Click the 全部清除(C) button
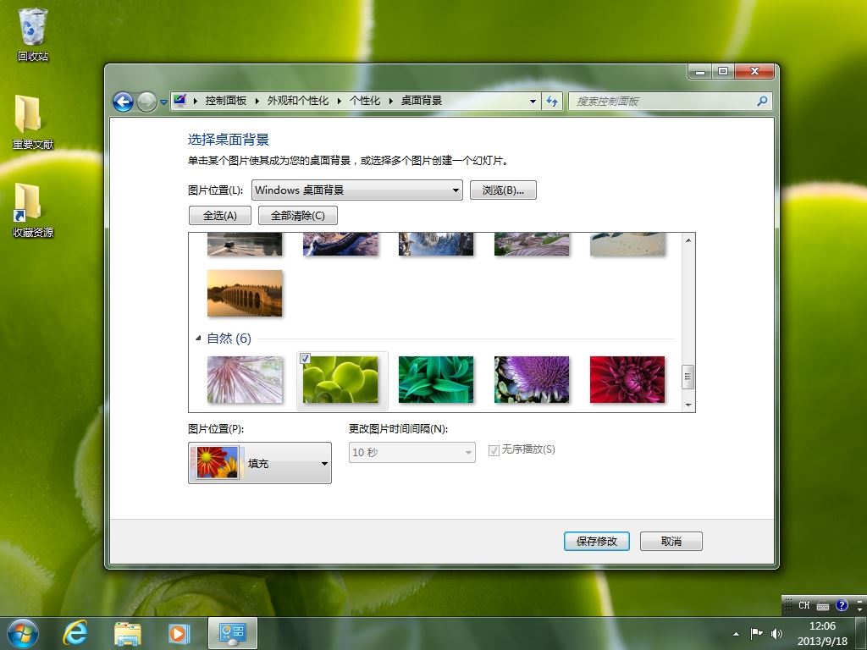Image resolution: width=867 pixels, height=650 pixels. pos(298,216)
